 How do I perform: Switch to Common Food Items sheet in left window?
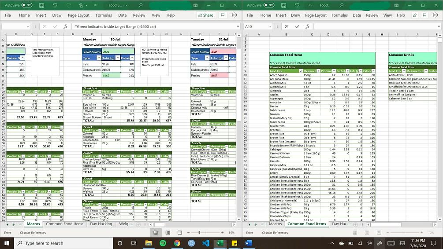click(65, 224)
